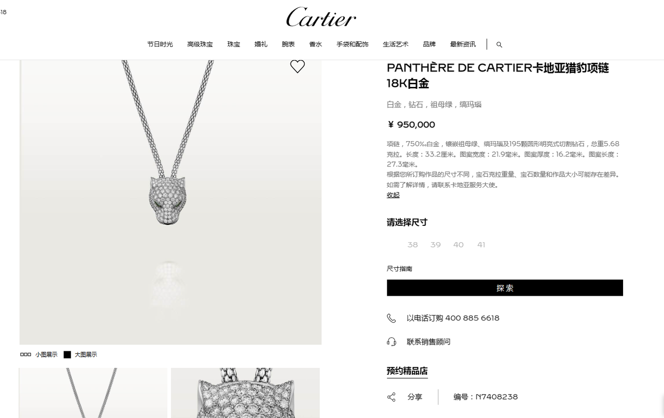
Task: Select size 38
Action: point(413,245)
